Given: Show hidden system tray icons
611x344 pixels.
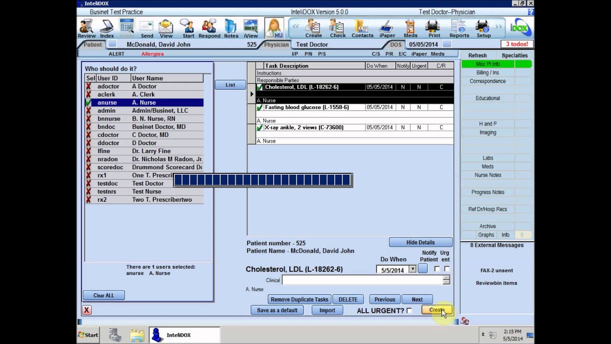Looking at the screenshot, I should [483, 335].
